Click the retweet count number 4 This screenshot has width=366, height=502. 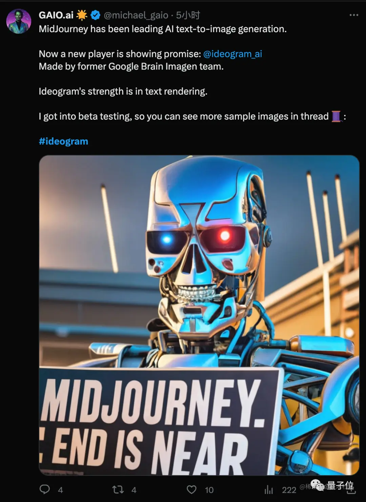tap(134, 490)
